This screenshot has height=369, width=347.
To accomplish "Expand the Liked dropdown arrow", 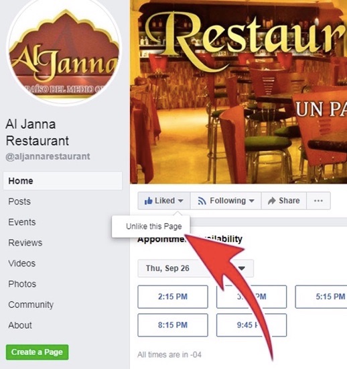I will pyautogui.click(x=180, y=201).
